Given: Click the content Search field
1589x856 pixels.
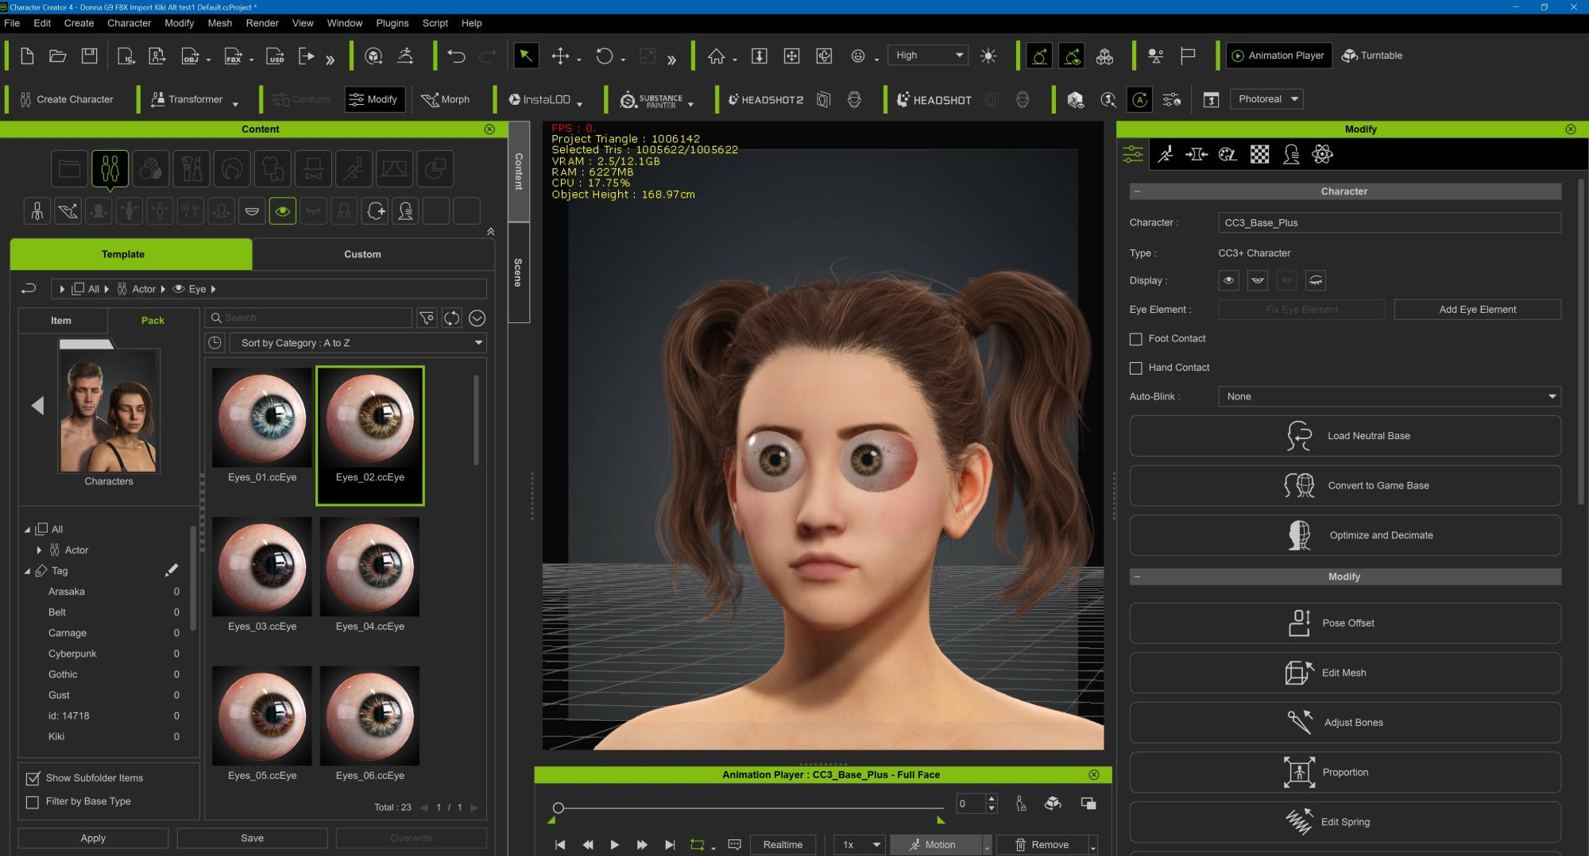Looking at the screenshot, I should (308, 318).
